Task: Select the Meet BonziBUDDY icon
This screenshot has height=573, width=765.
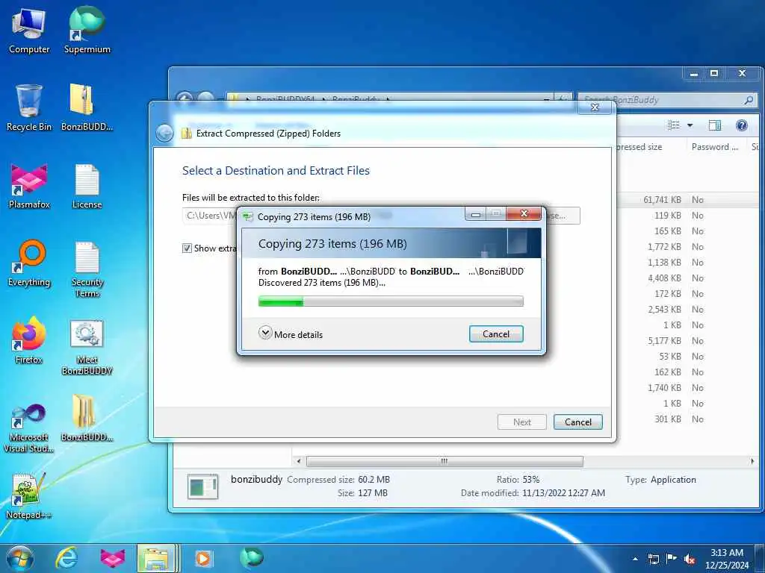Action: (87, 347)
